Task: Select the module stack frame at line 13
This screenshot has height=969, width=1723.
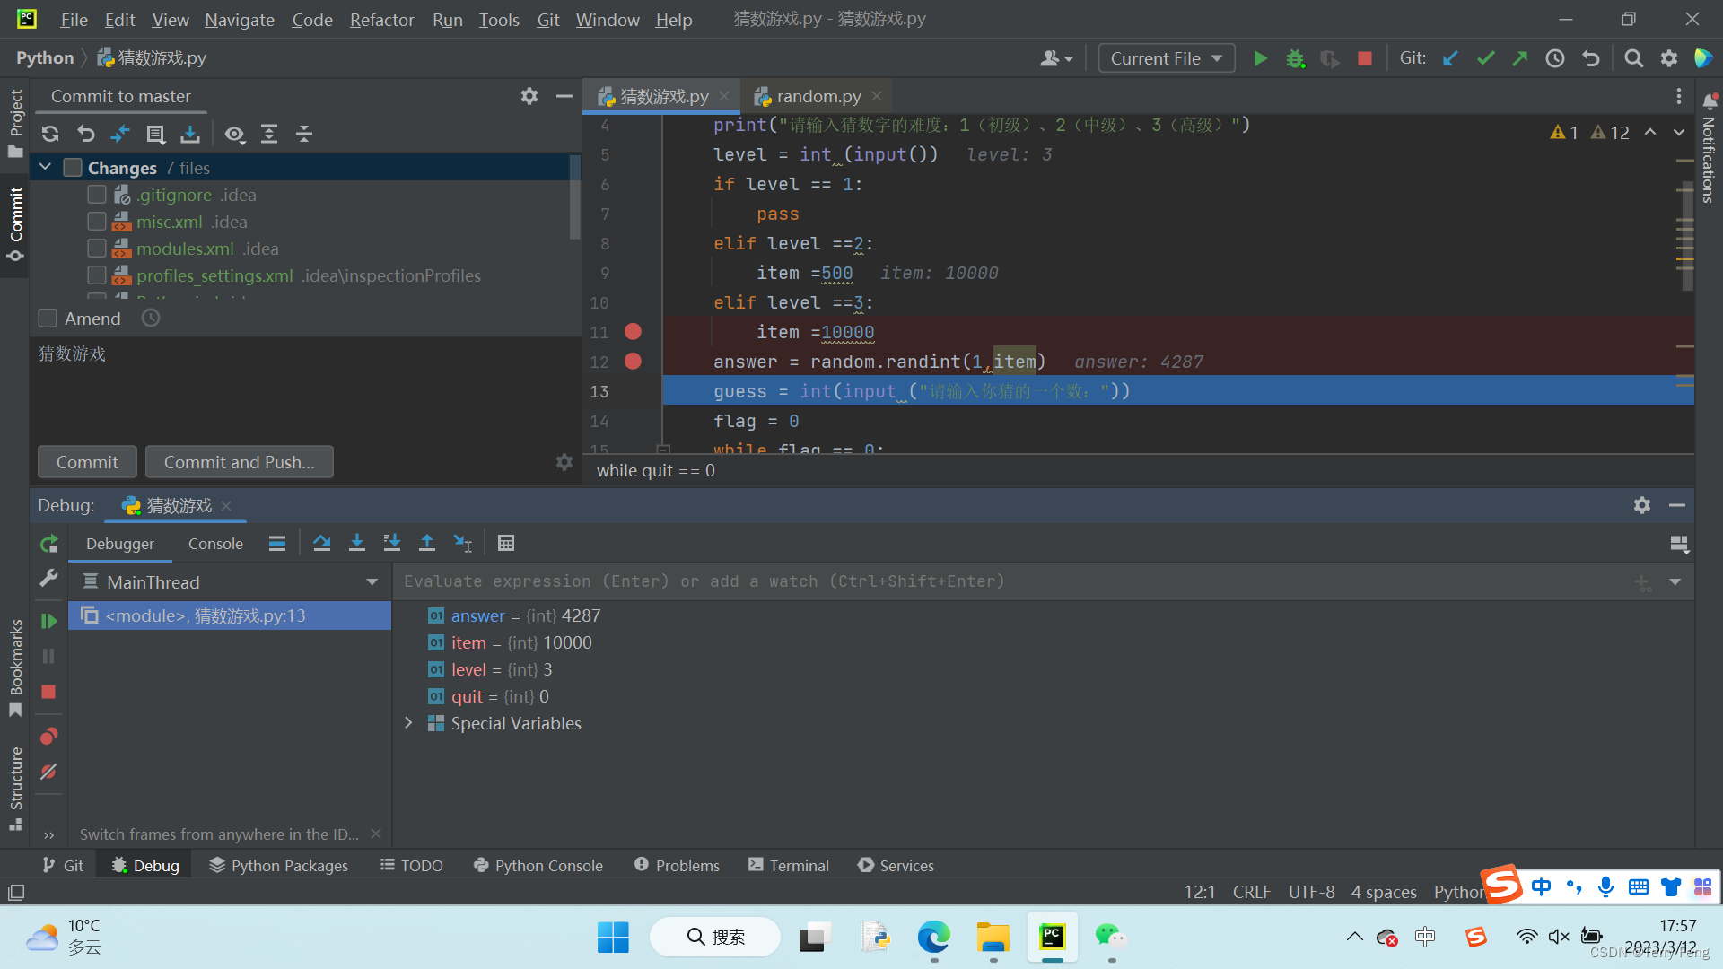Action: click(230, 615)
